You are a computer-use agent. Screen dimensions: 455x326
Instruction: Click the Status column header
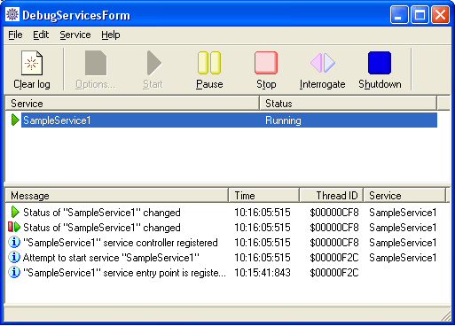pyautogui.click(x=348, y=104)
